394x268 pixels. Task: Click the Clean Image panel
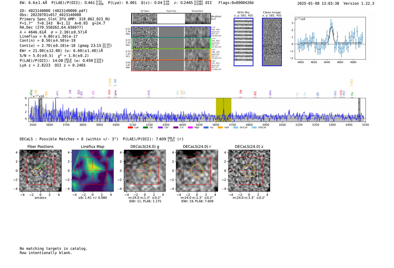(272, 42)
